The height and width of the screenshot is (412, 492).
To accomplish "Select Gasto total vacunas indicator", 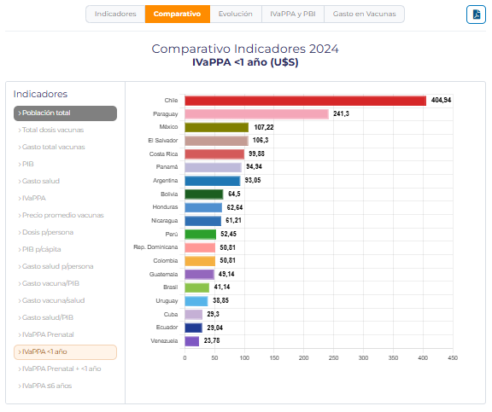I will (x=52, y=147).
